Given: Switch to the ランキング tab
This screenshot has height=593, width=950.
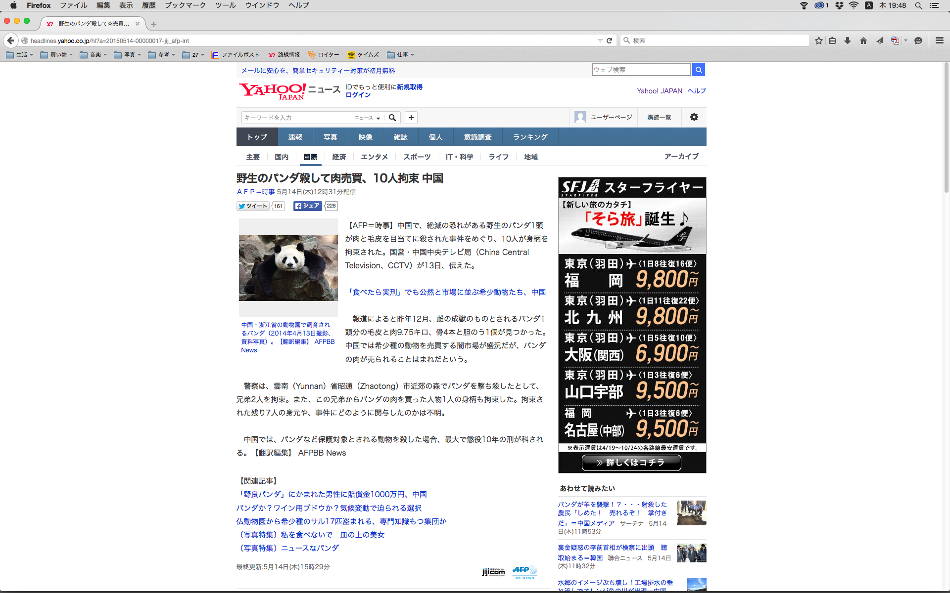Looking at the screenshot, I should (x=530, y=137).
